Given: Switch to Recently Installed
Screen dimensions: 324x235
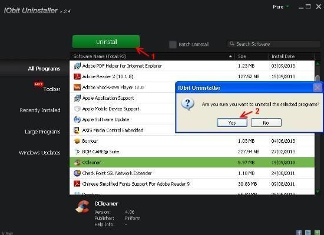Looking at the screenshot, I should click(40, 110).
